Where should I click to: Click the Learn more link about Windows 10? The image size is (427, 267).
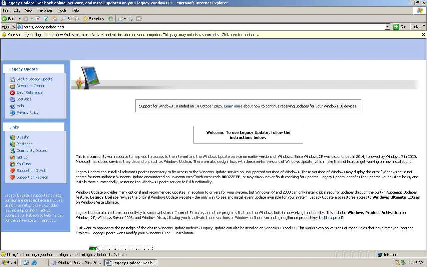click(233, 106)
